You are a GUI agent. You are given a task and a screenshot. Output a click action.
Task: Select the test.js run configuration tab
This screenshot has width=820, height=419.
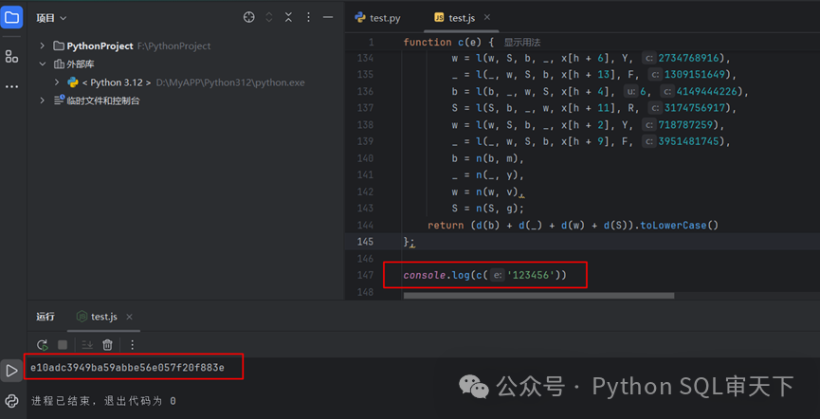click(98, 317)
